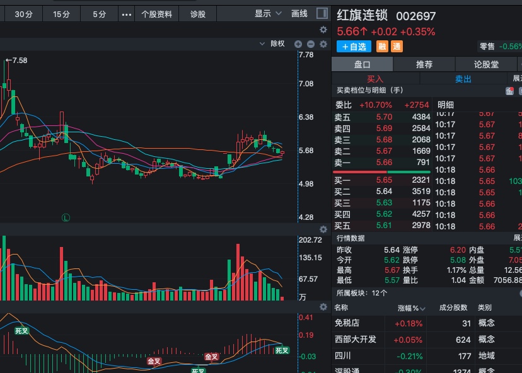Click the 换手 1.17% value
The width and height of the screenshot is (522, 373).
click(x=456, y=270)
